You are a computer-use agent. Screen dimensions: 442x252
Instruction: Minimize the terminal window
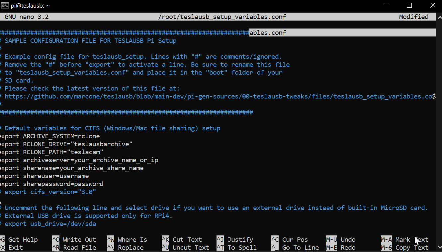[386, 5]
